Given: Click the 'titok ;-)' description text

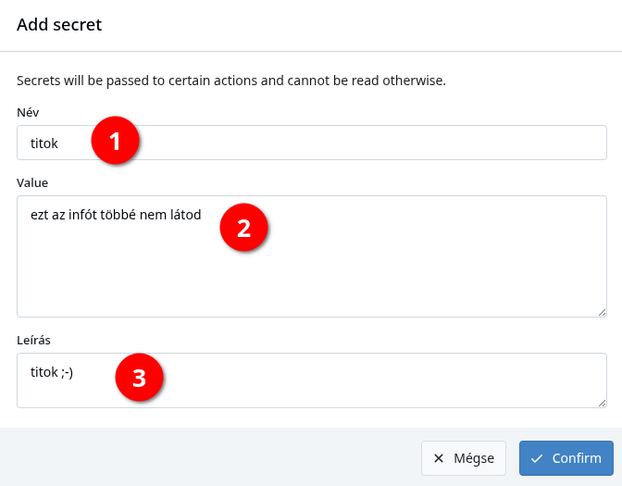Looking at the screenshot, I should click(52, 372).
